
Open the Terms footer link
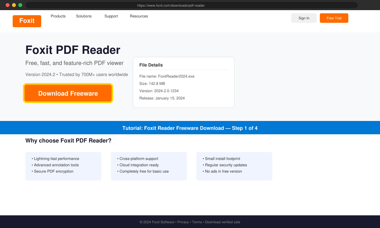pyautogui.click(x=197, y=222)
